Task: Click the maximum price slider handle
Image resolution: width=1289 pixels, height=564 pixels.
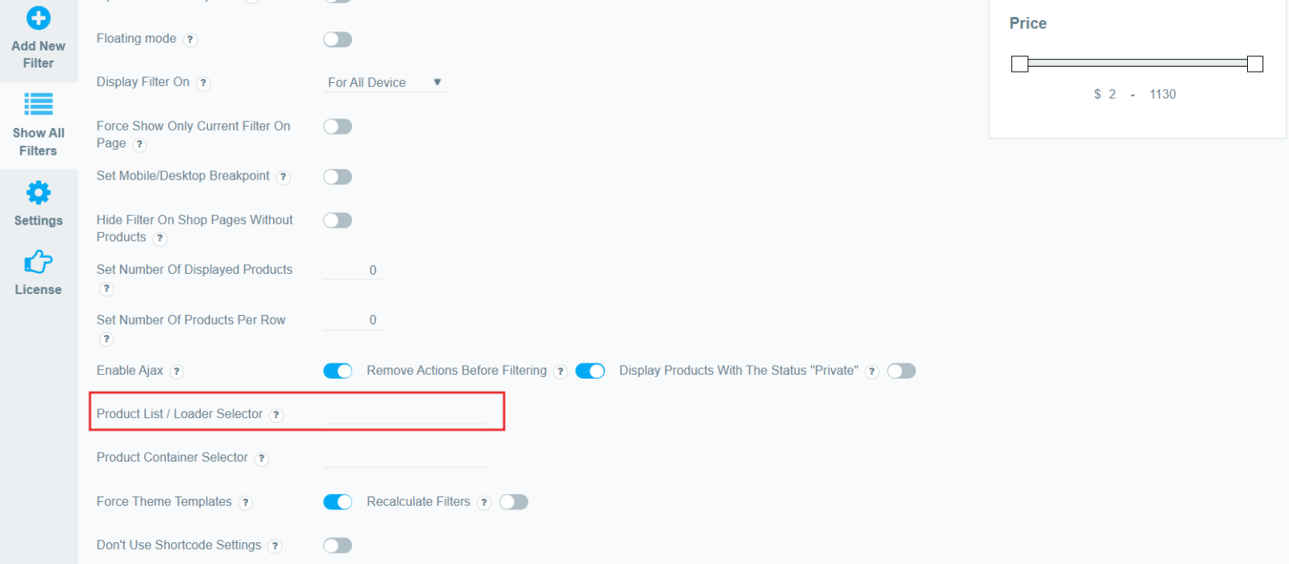Action: point(1254,64)
